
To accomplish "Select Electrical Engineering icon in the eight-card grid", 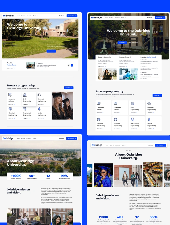I will pos(149,104).
